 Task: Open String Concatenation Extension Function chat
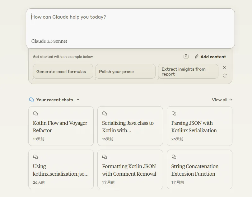199,170
